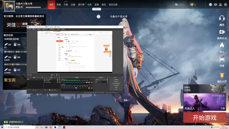Screen dimensions: 229x129
Task: Click the Windows taskbar search box
Action: tap(19, 127)
